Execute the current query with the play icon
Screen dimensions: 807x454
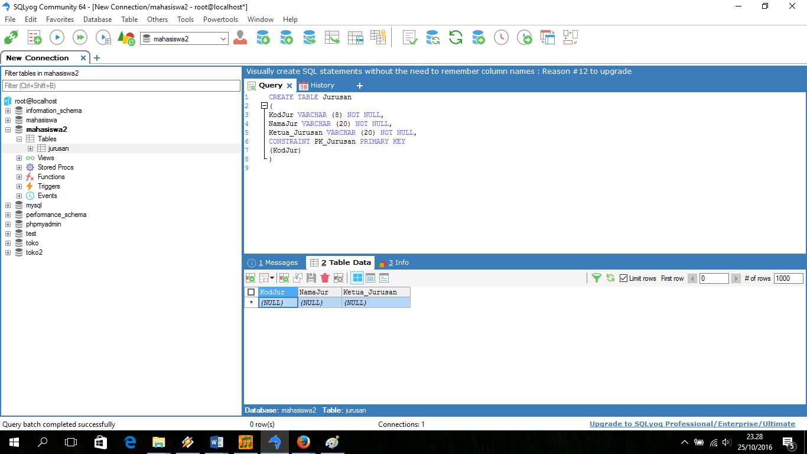click(56, 37)
